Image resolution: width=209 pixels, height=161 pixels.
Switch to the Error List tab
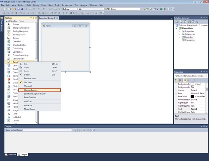[x=10, y=154]
